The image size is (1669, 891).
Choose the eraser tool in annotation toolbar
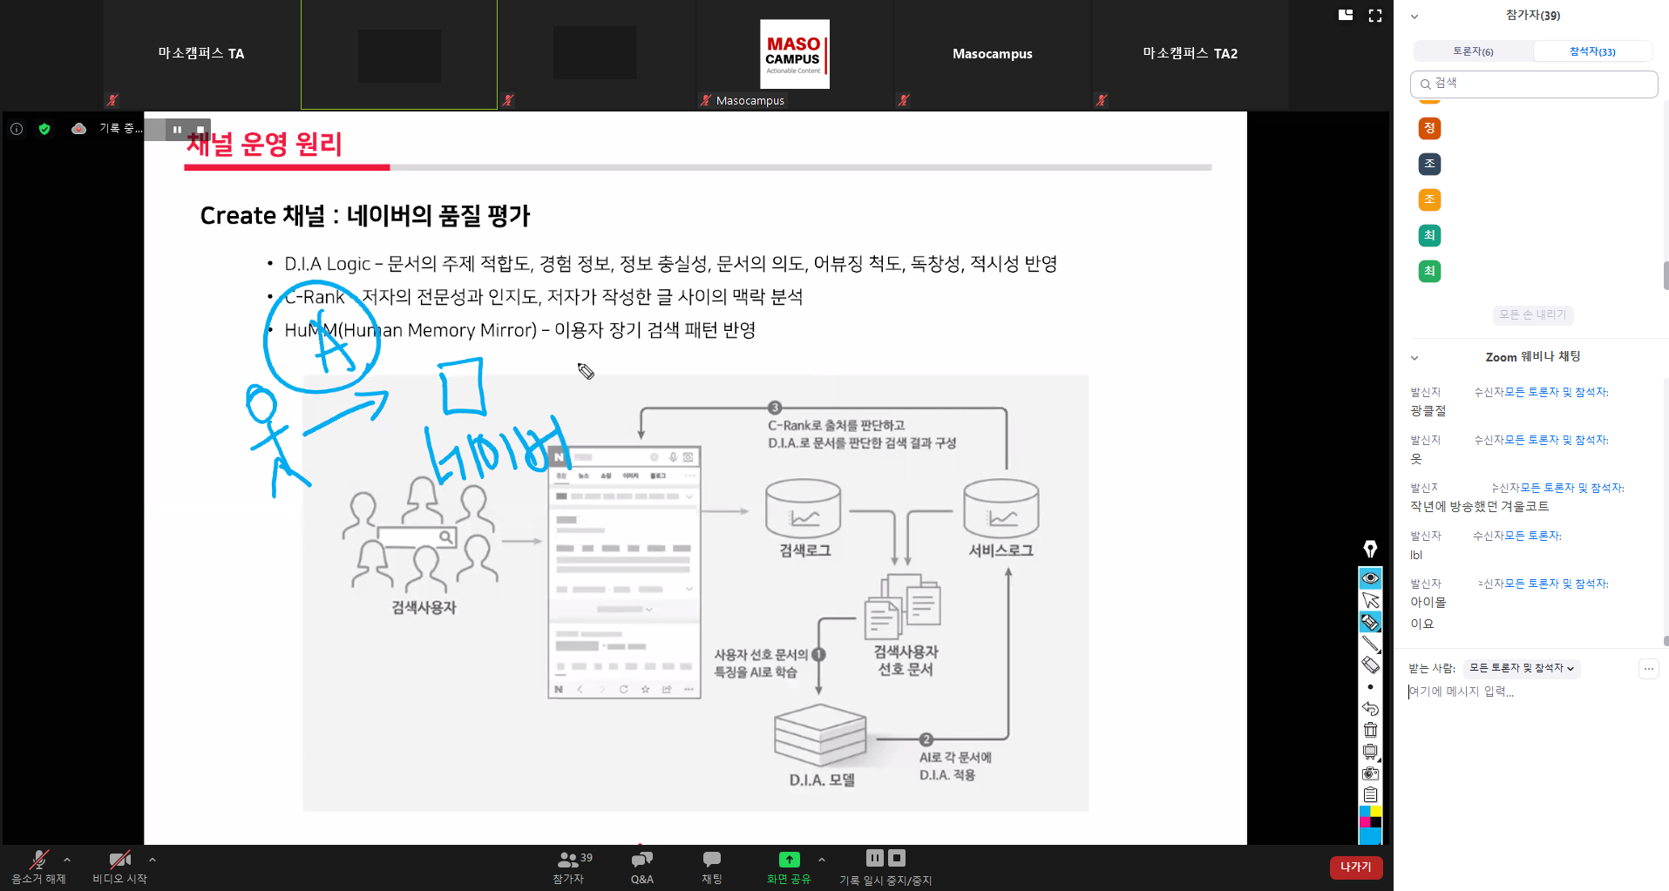point(1370,665)
